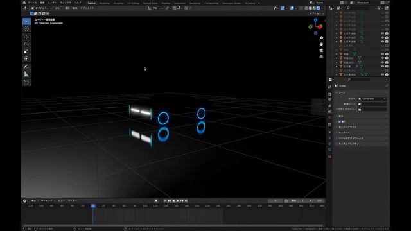Screen dimensions: 411x231
Task: Click the blue Z axis on navigation gizmo
Action: (x=315, y=20)
